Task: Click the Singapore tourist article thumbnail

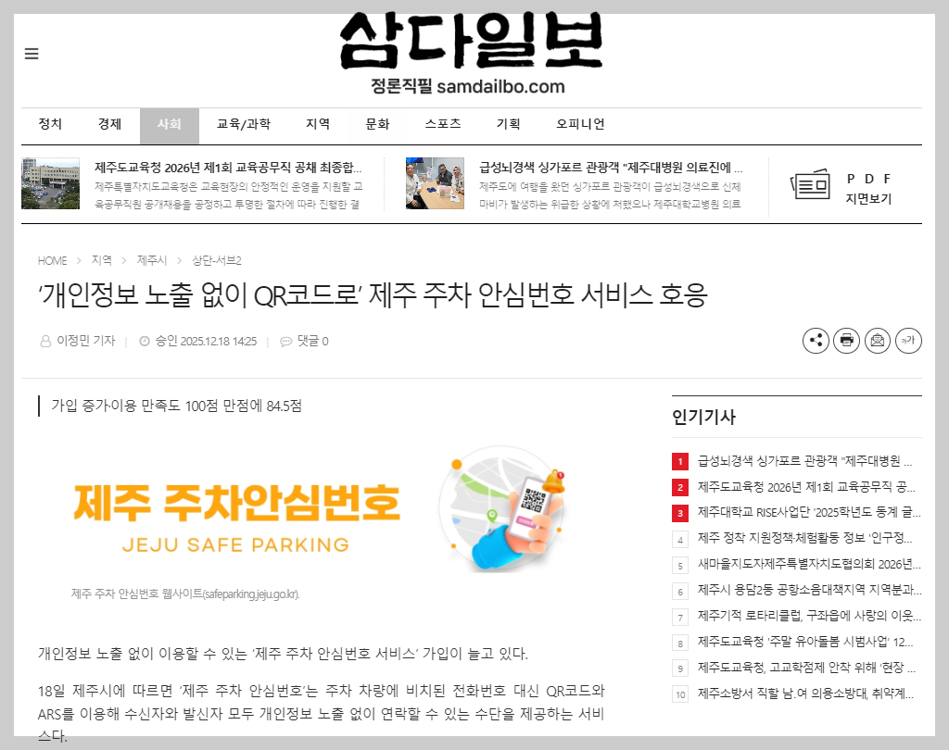Action: tap(435, 183)
